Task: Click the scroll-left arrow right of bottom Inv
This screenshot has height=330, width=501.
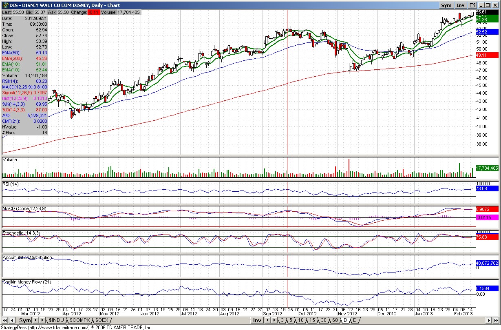Action: coord(268,320)
